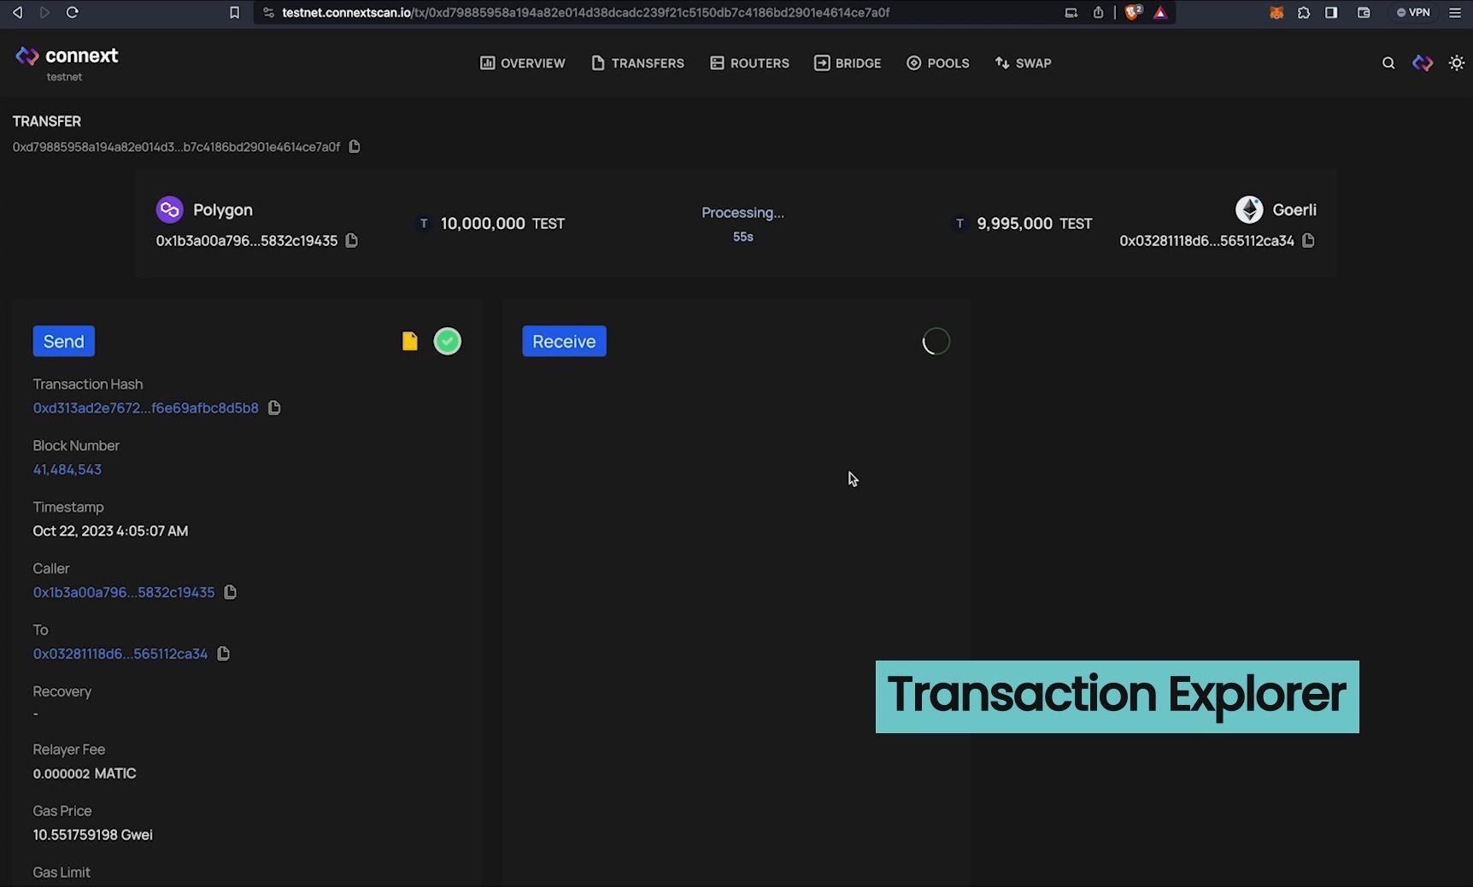Open the extensions puzzle icon

coord(1304,13)
